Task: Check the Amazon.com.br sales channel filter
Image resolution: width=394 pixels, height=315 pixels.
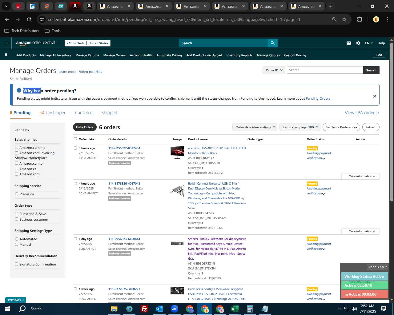Action: tap(17, 163)
